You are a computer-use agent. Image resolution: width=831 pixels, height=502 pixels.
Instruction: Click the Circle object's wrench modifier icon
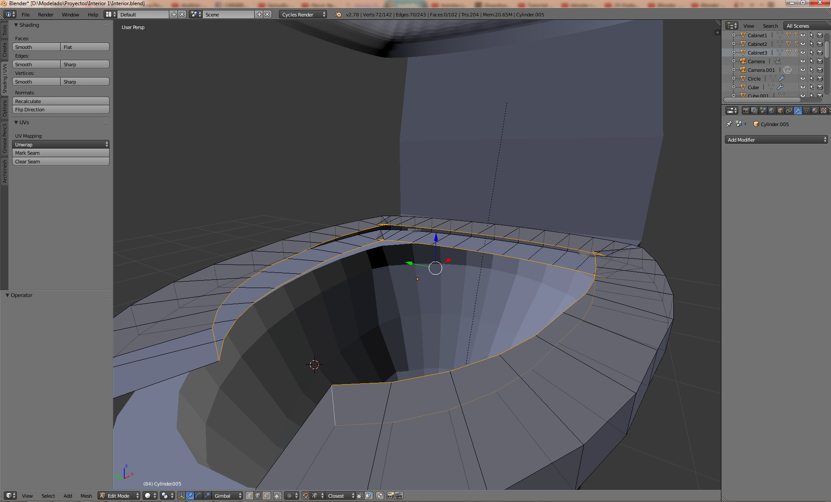pyautogui.click(x=782, y=78)
